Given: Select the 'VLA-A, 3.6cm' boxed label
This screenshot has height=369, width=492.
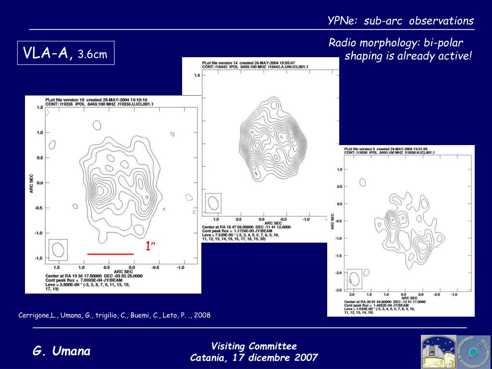Looking at the screenshot, I should (x=65, y=53).
